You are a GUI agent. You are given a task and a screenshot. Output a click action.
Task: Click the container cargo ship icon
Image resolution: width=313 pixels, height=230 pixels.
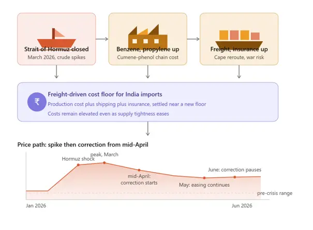pyautogui.click(x=239, y=39)
